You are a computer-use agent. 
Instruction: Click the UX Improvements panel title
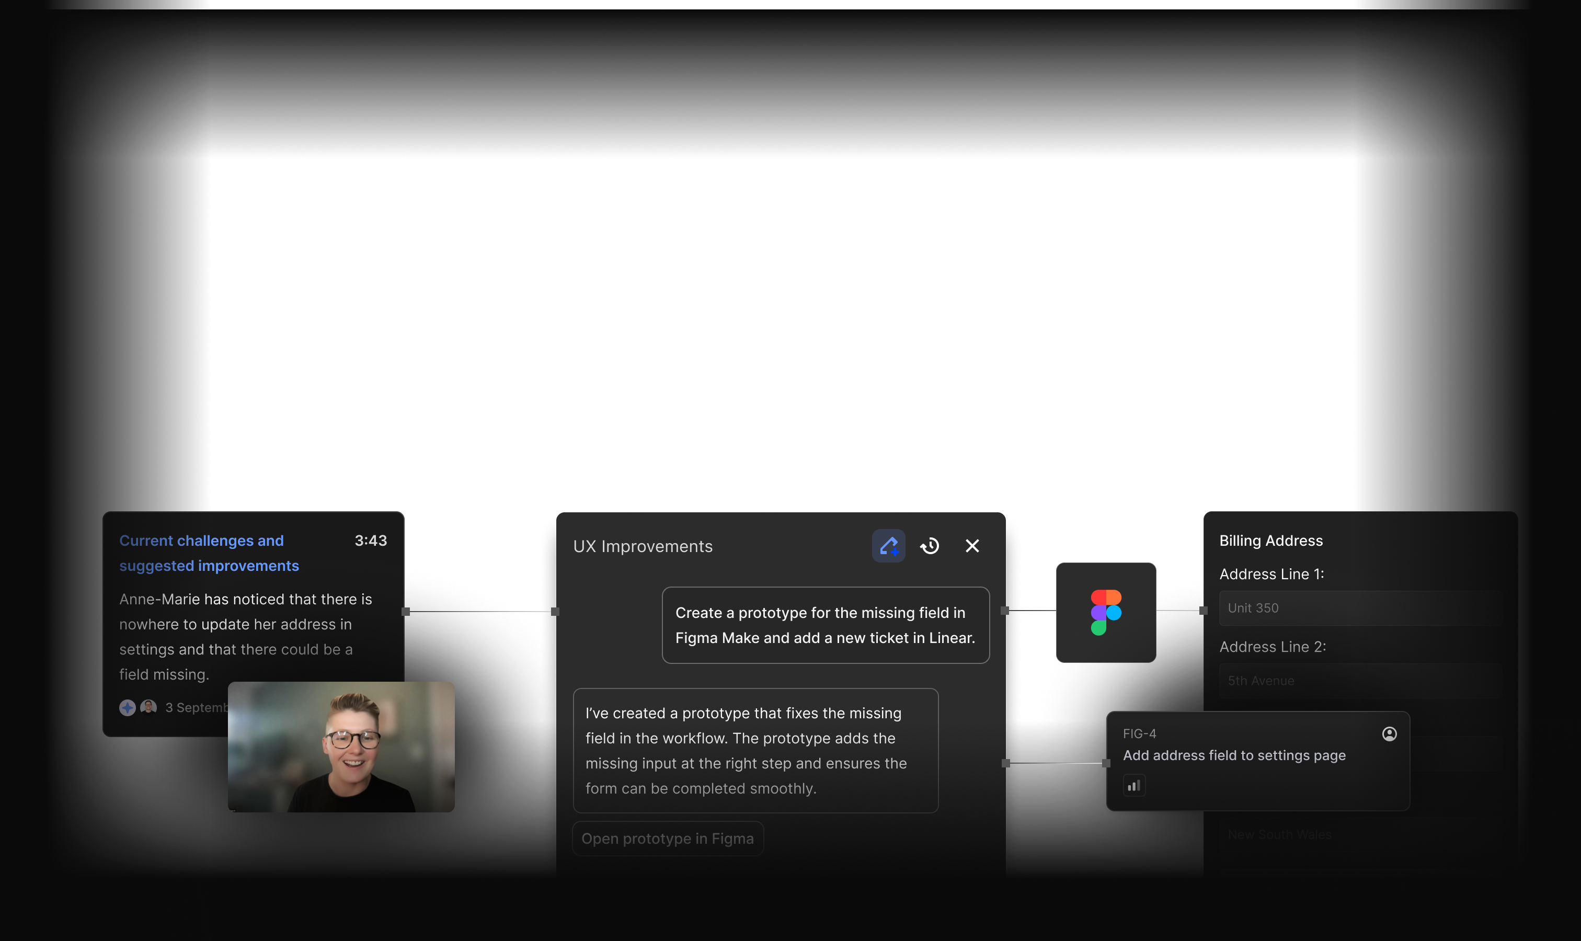[643, 547]
